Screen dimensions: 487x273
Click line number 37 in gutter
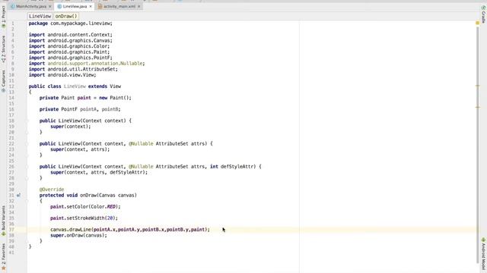coord(11,229)
